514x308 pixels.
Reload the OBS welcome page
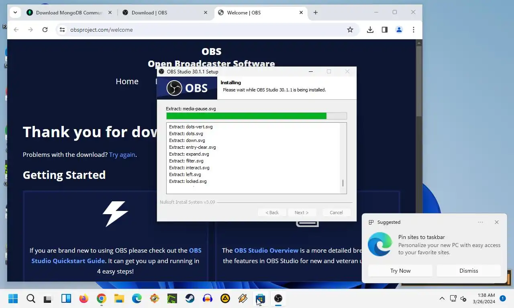[x=45, y=30]
